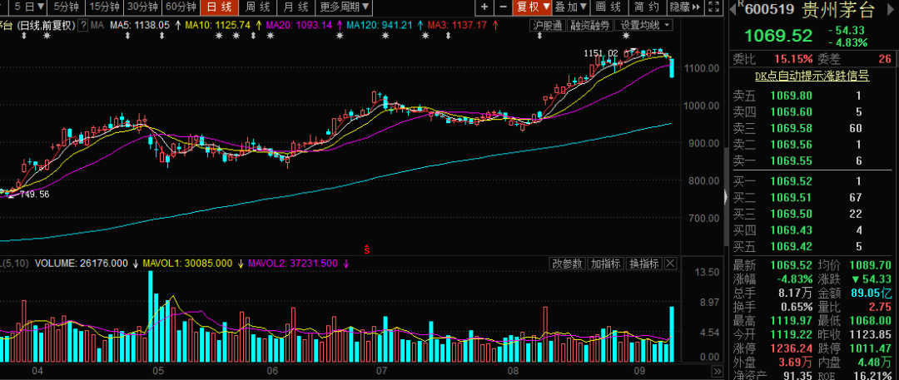
Task: Click the chart horizontal scrollbar right arrow
Action: [718, 371]
